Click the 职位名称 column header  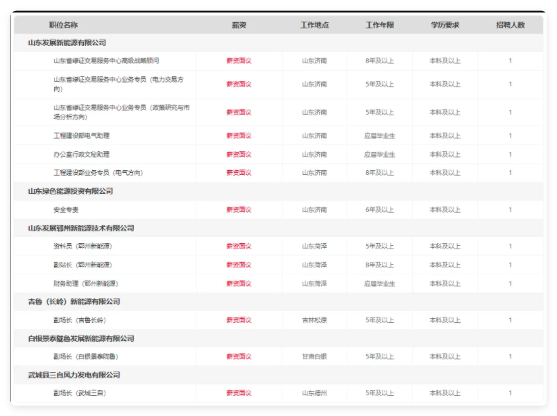pyautogui.click(x=63, y=25)
